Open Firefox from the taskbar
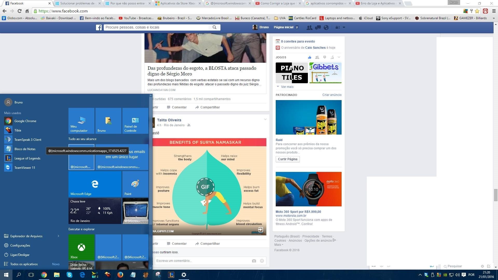 pyautogui.click(x=120, y=275)
